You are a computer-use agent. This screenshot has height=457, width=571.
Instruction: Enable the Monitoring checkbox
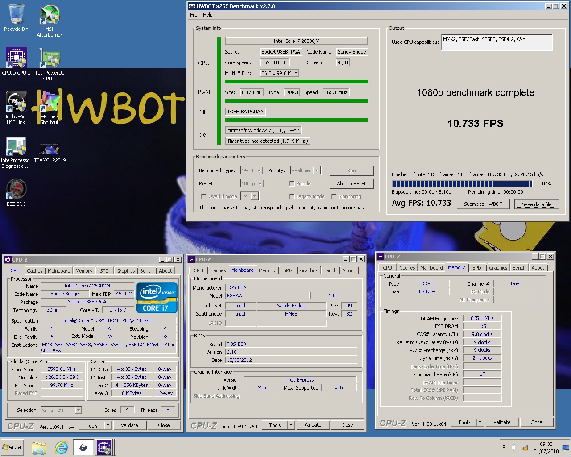point(334,196)
